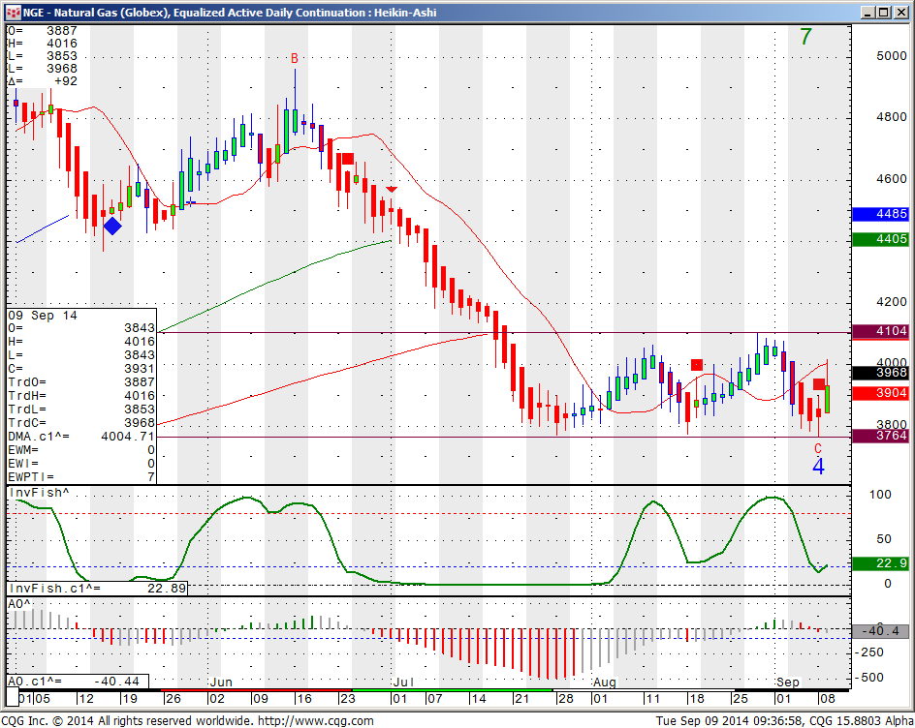This screenshot has height=728, width=915.
Task: Click the blue number 4 wave label
Action: (818, 467)
